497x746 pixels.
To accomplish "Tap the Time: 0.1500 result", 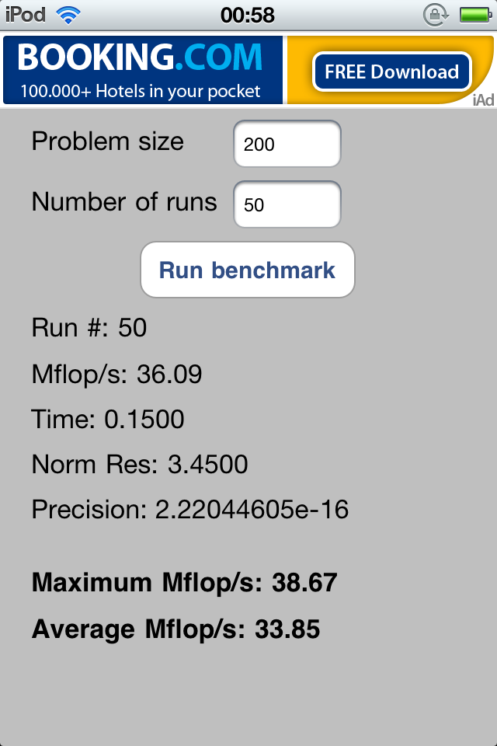I will tap(107, 419).
